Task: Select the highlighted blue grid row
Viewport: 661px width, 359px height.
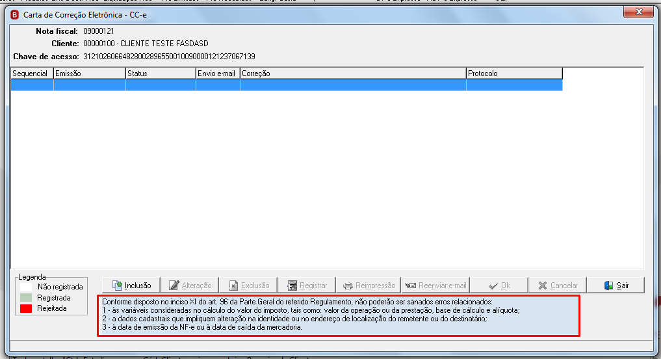Action: (x=287, y=85)
